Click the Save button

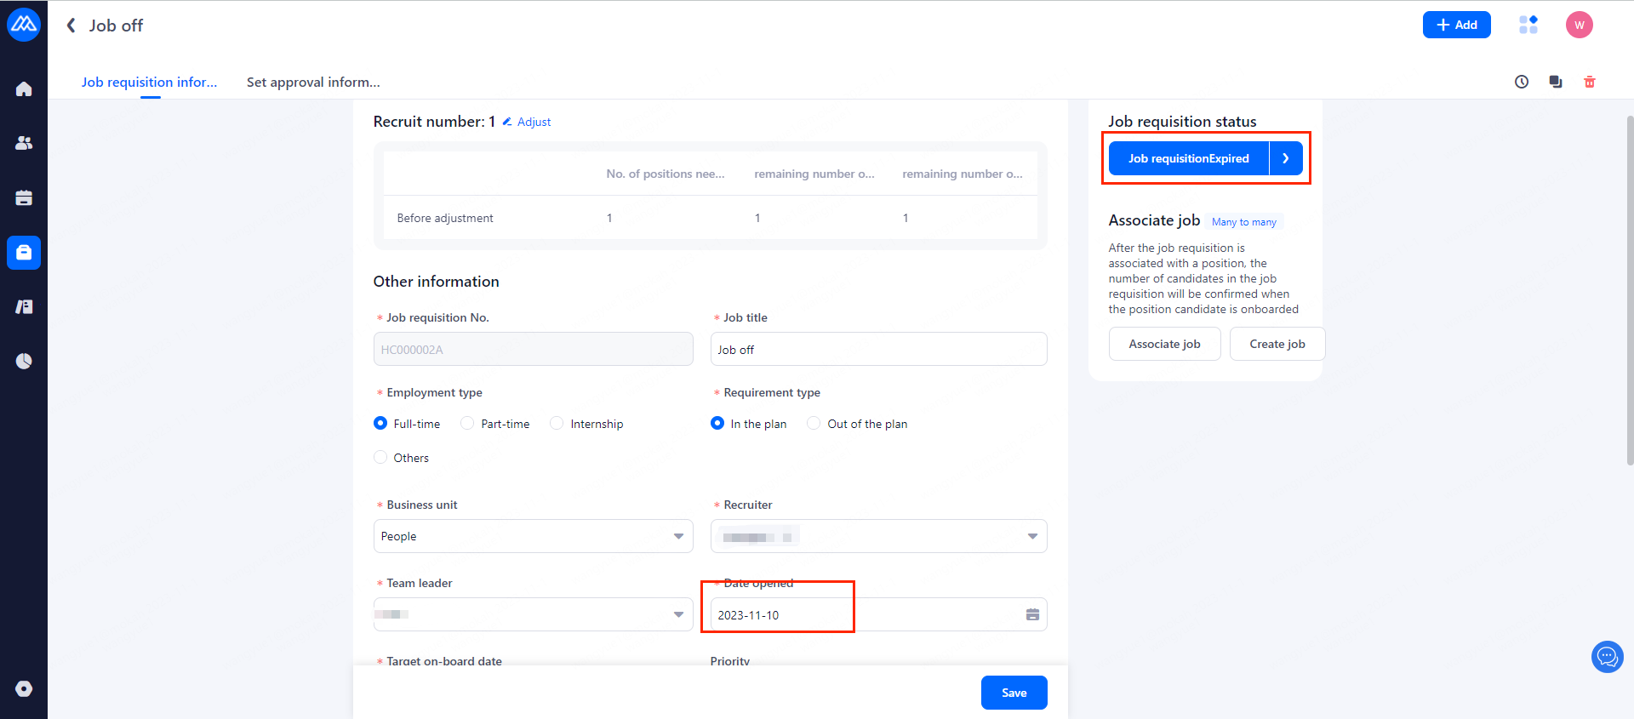point(1014,693)
